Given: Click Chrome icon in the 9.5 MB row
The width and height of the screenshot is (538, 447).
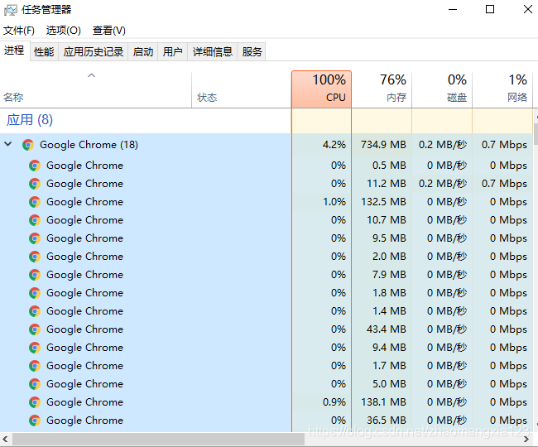Looking at the screenshot, I should pyautogui.click(x=35, y=238).
